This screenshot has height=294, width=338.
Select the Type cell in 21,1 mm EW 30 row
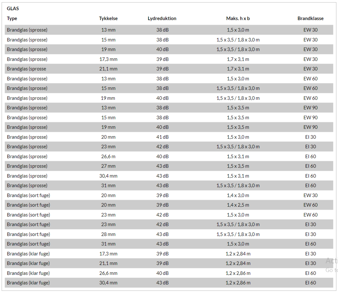click(x=26, y=69)
